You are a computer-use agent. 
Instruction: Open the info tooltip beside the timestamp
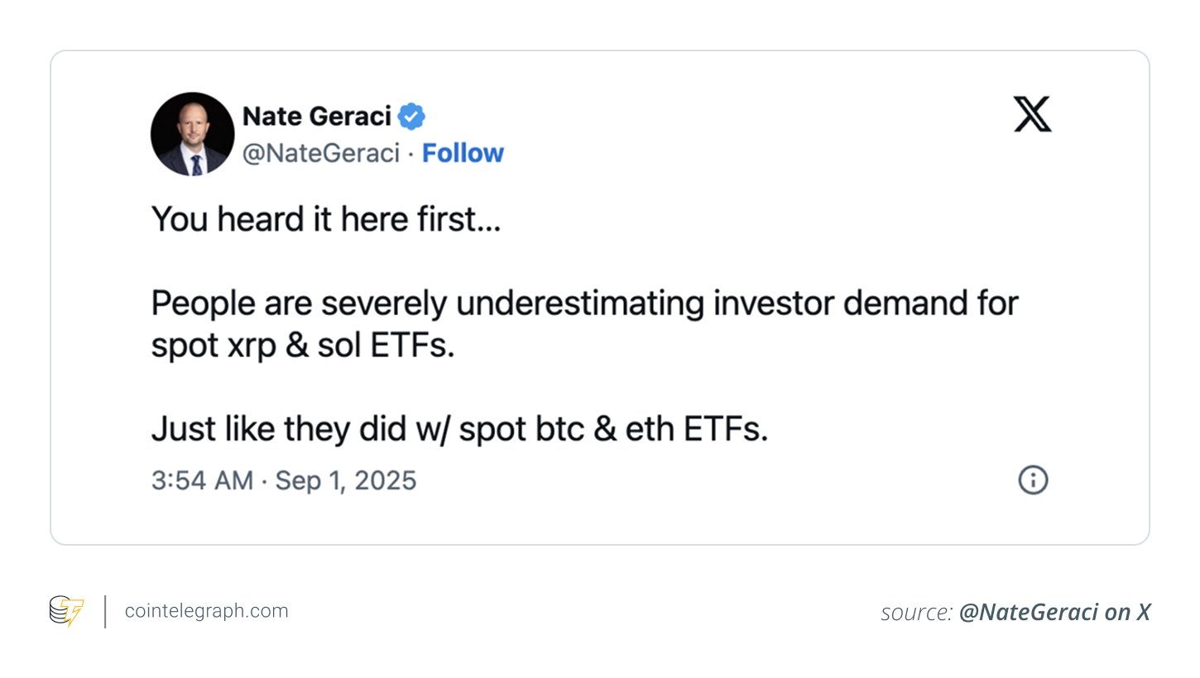click(x=1032, y=480)
